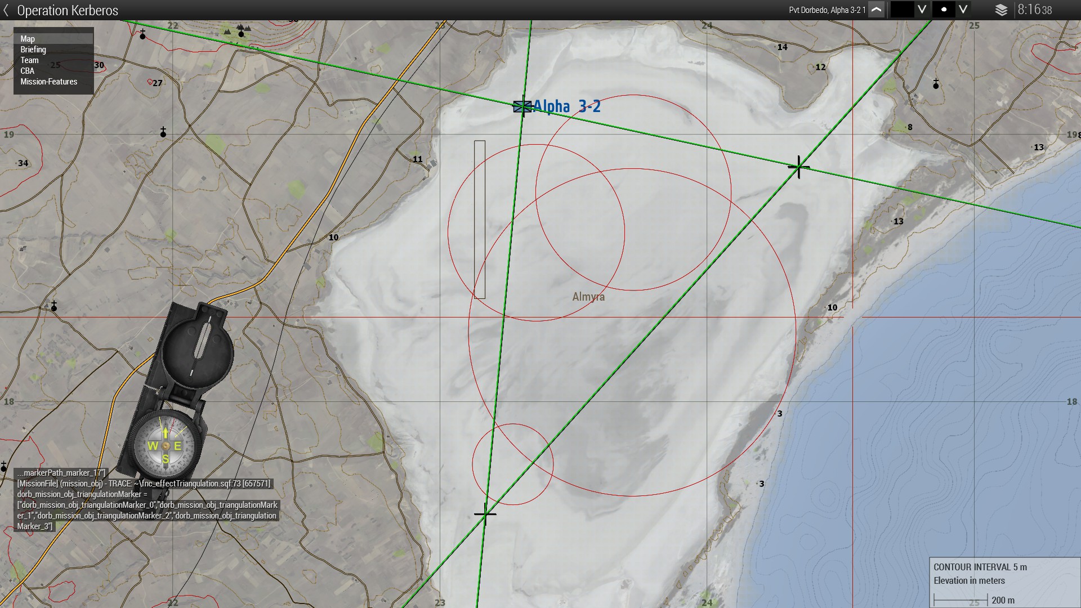Click the compass dial on the map

(166, 446)
